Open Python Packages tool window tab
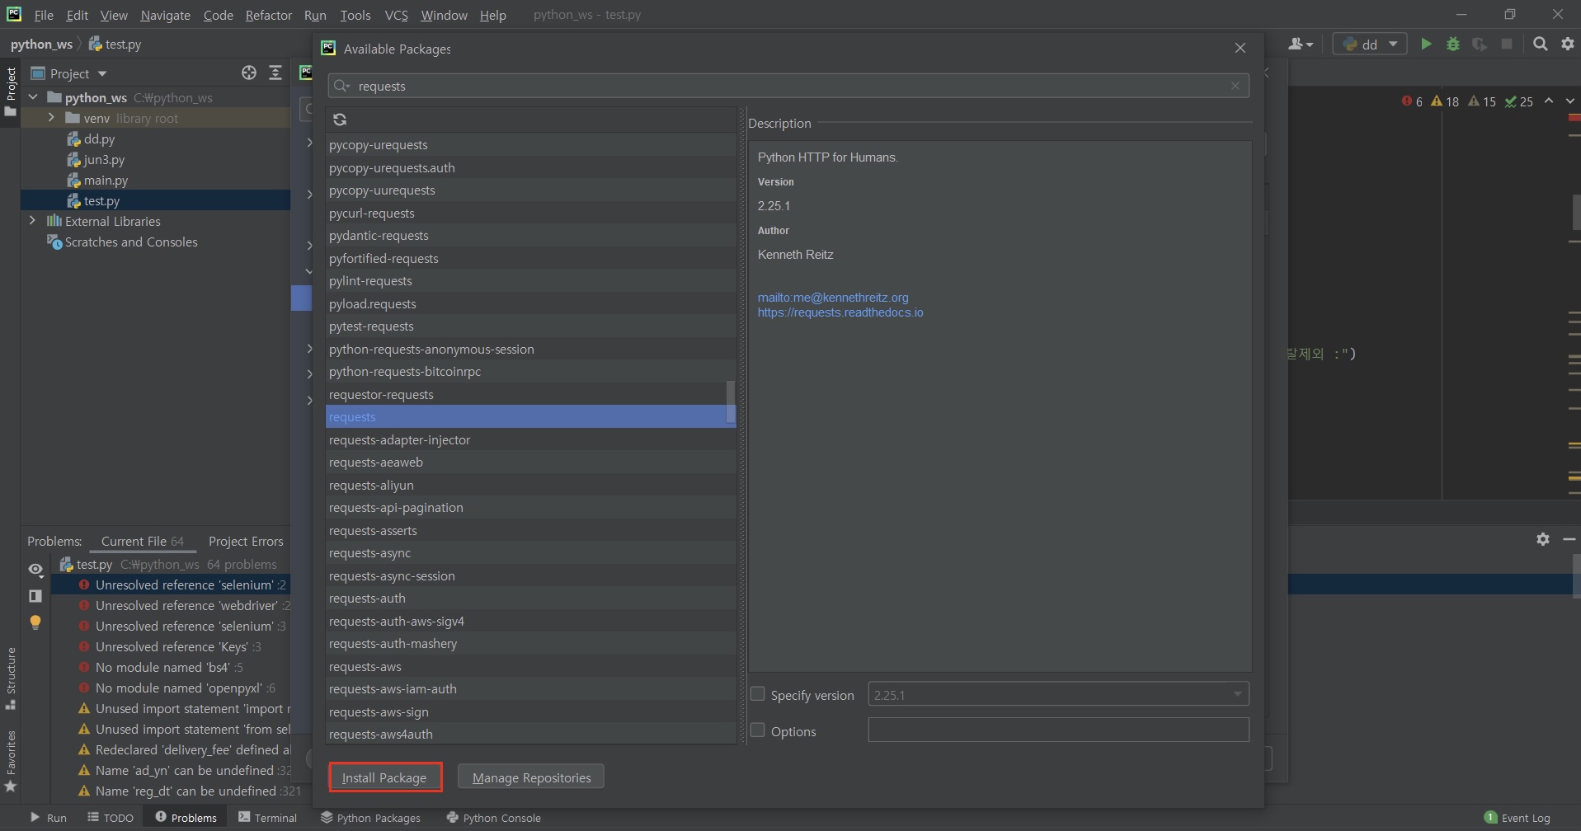The width and height of the screenshot is (1581, 831). 370,818
